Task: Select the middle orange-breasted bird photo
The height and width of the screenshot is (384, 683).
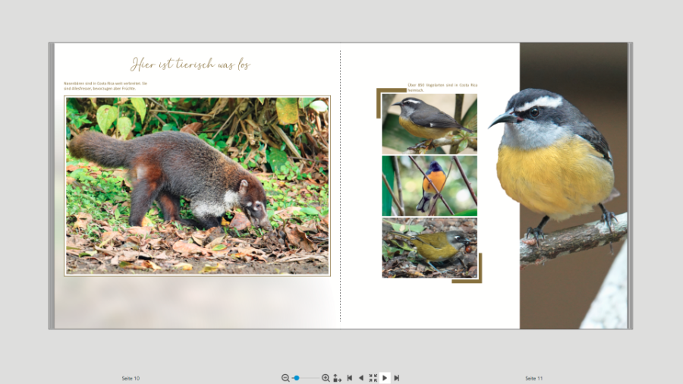Action: tap(430, 186)
